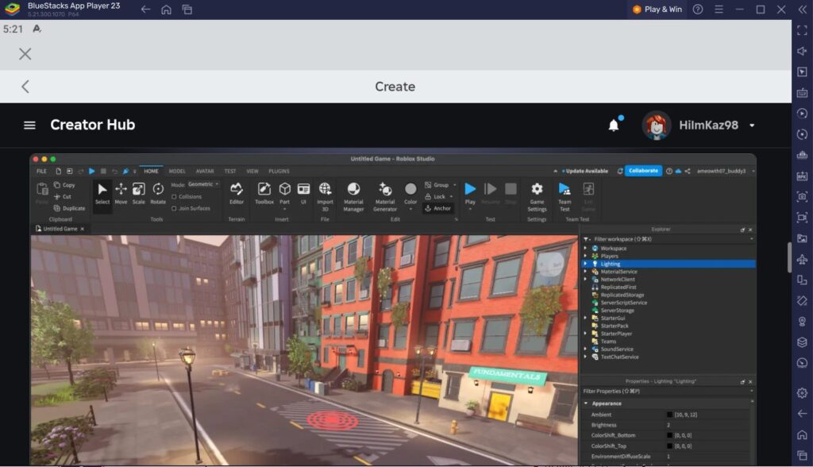Image resolution: width=813 pixels, height=467 pixels.
Task: Select the Scale tool
Action: click(x=139, y=194)
